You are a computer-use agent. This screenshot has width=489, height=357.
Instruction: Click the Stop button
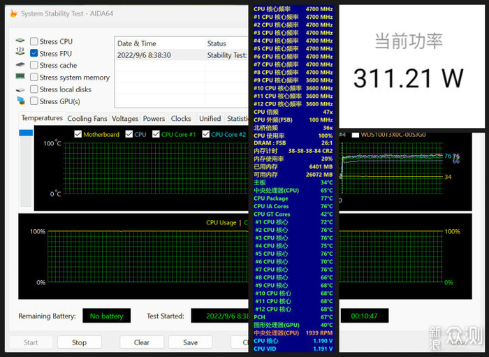pos(79,342)
